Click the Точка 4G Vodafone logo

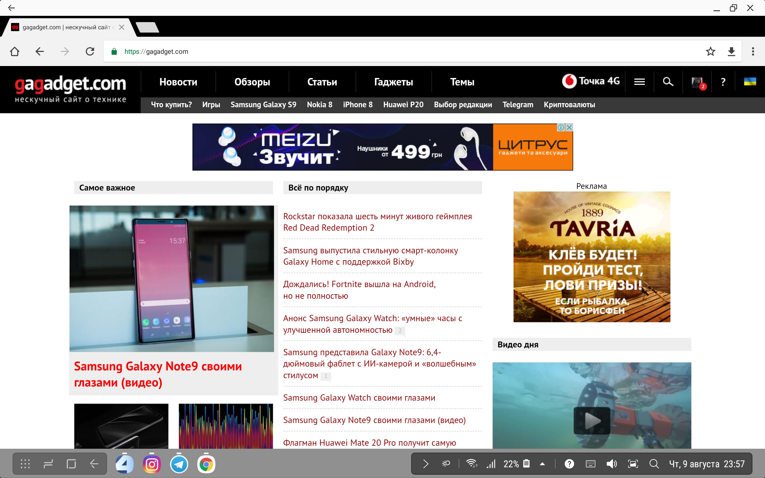(x=591, y=81)
